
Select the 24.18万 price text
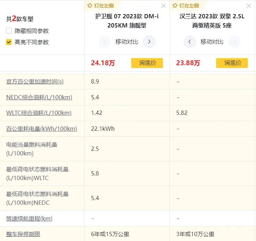[x=103, y=63]
